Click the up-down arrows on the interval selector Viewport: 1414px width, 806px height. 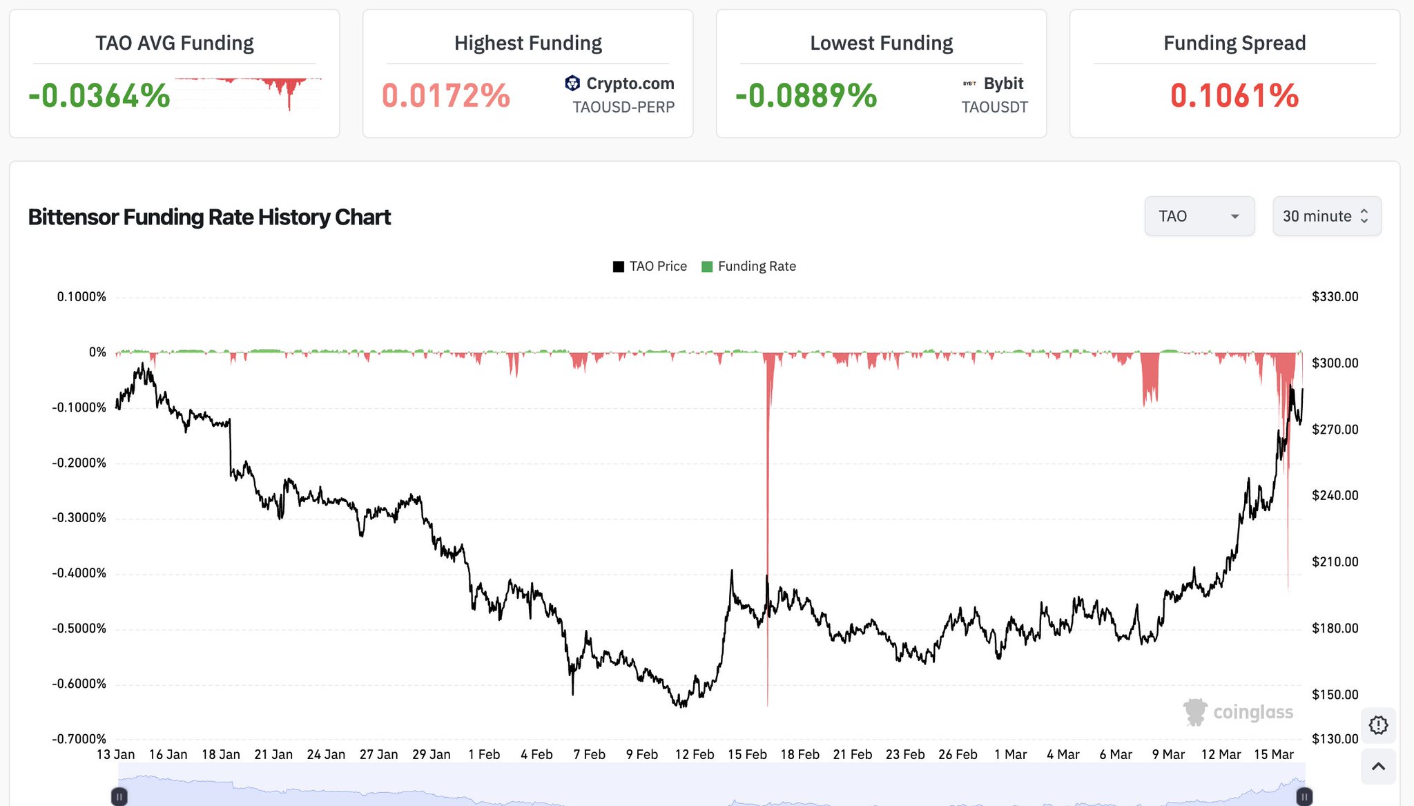click(1364, 216)
